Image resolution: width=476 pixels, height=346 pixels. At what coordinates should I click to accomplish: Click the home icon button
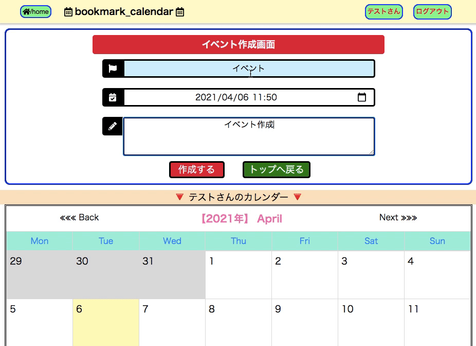[x=35, y=12]
